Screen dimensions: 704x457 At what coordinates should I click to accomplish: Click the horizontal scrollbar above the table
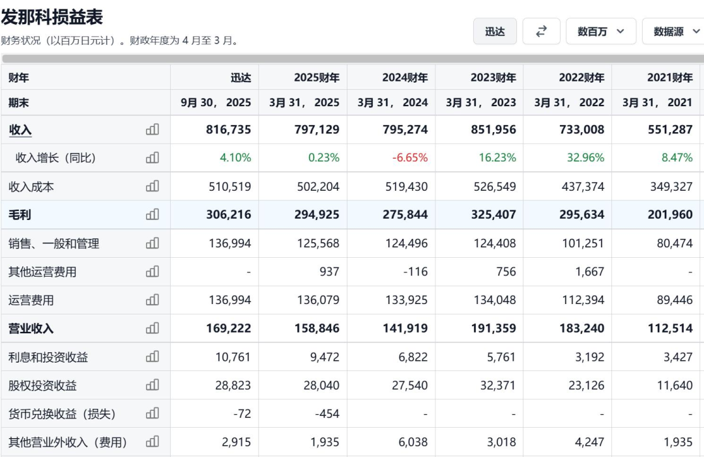353,59
